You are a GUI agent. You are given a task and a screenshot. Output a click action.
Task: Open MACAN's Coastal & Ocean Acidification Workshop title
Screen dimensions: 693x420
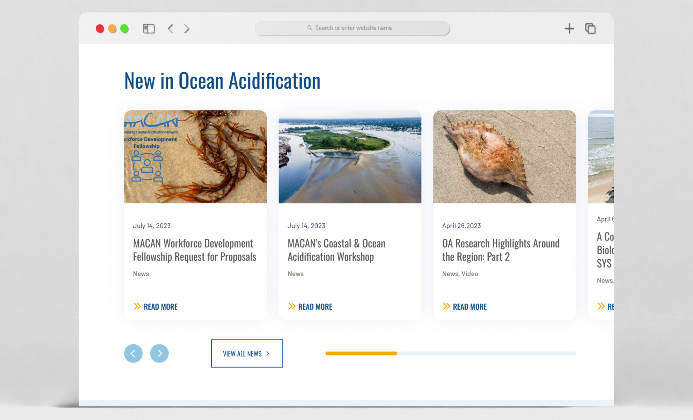336,250
